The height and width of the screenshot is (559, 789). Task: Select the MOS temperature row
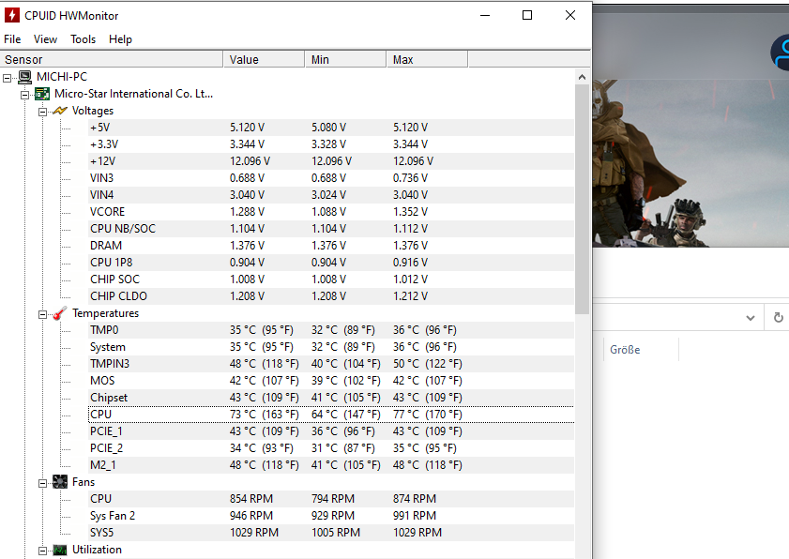click(331, 381)
